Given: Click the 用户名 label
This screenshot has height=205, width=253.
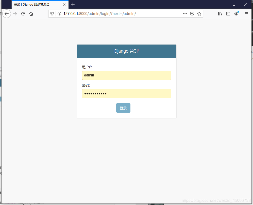Looking at the screenshot, I should pyautogui.click(x=88, y=67).
